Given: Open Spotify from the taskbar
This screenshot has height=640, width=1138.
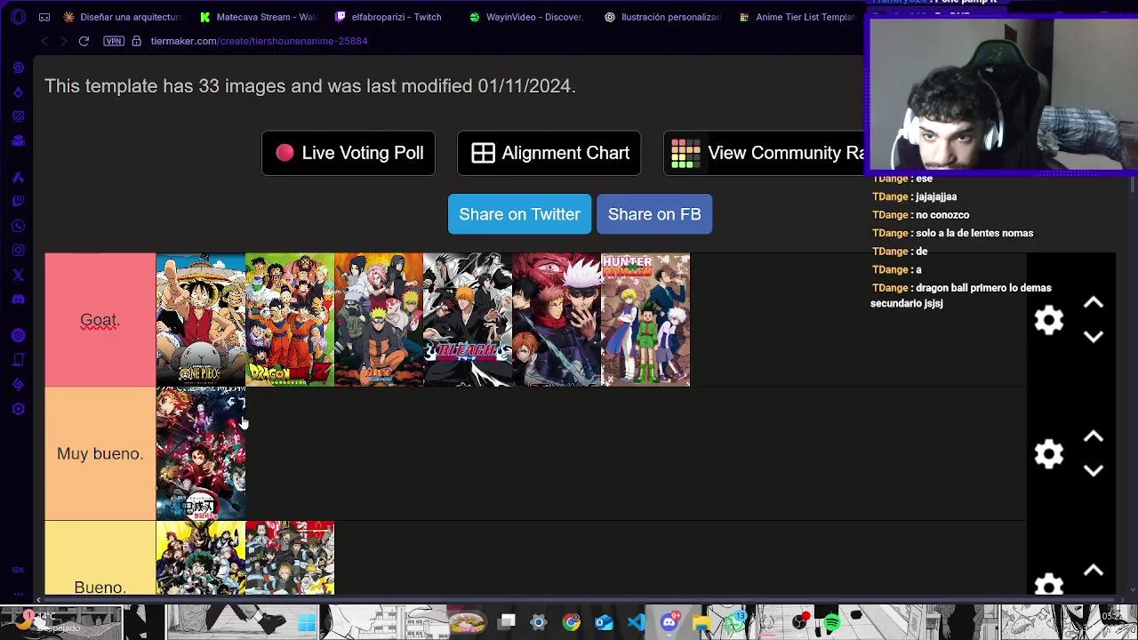Looking at the screenshot, I should 831,622.
